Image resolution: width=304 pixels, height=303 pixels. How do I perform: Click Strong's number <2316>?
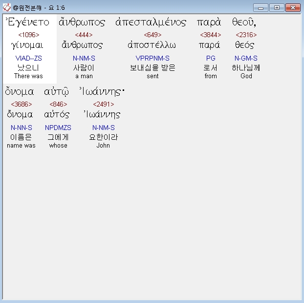[x=246, y=35]
